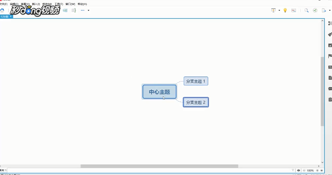Open the format brush panel in sidebar
Screen dimensions: 332x175
pyautogui.click(x=330, y=34)
